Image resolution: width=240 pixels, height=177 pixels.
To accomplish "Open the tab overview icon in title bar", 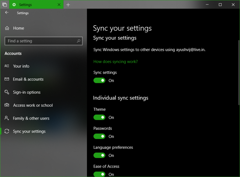I will (4, 5).
